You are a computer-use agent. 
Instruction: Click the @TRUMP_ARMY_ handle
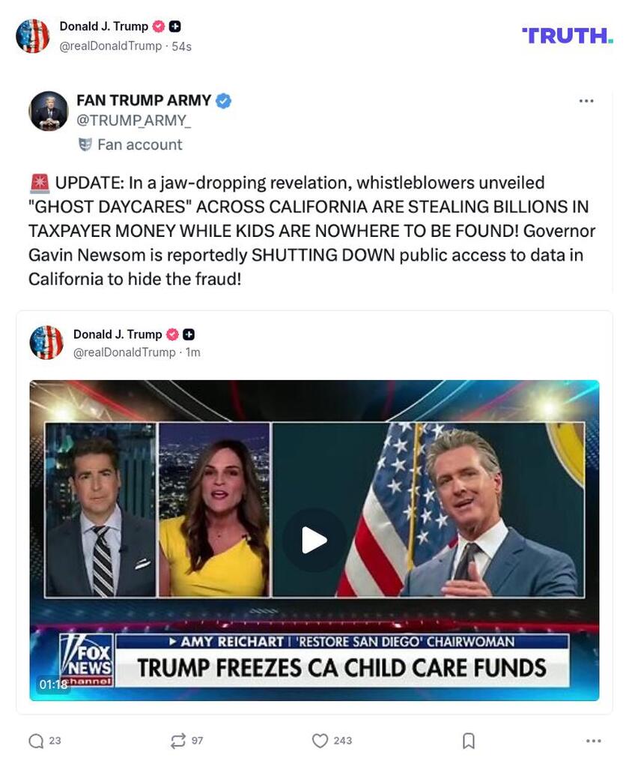pyautogui.click(x=133, y=120)
